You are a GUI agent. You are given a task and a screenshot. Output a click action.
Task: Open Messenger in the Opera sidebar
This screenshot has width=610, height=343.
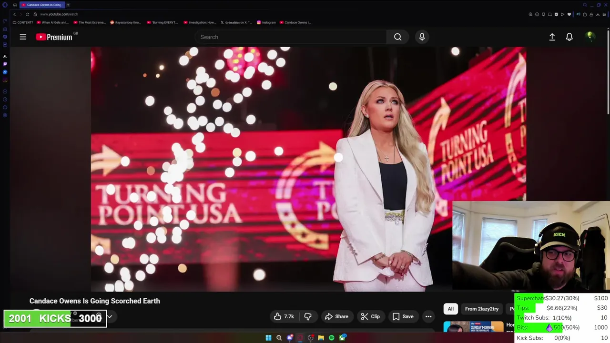5,72
